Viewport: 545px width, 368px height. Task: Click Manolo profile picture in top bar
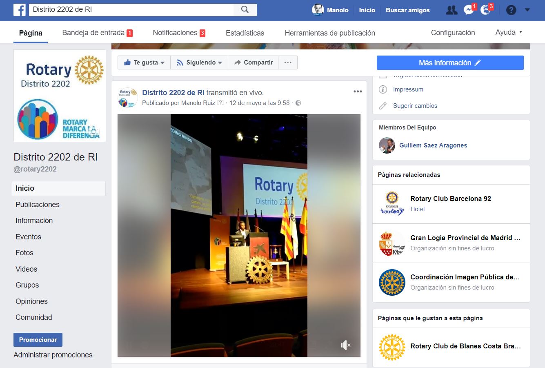pos(318,10)
